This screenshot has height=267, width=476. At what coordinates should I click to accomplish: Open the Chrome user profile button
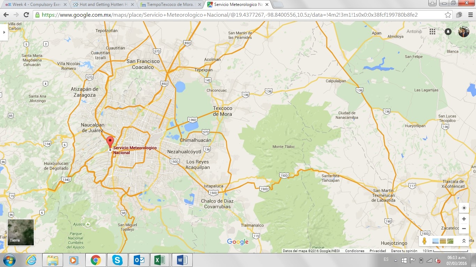coord(432,3)
